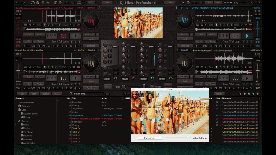Click Deck A pitch bend plus
Viewport: 276px width, 155px height.
pyautogui.click(x=20, y=15)
